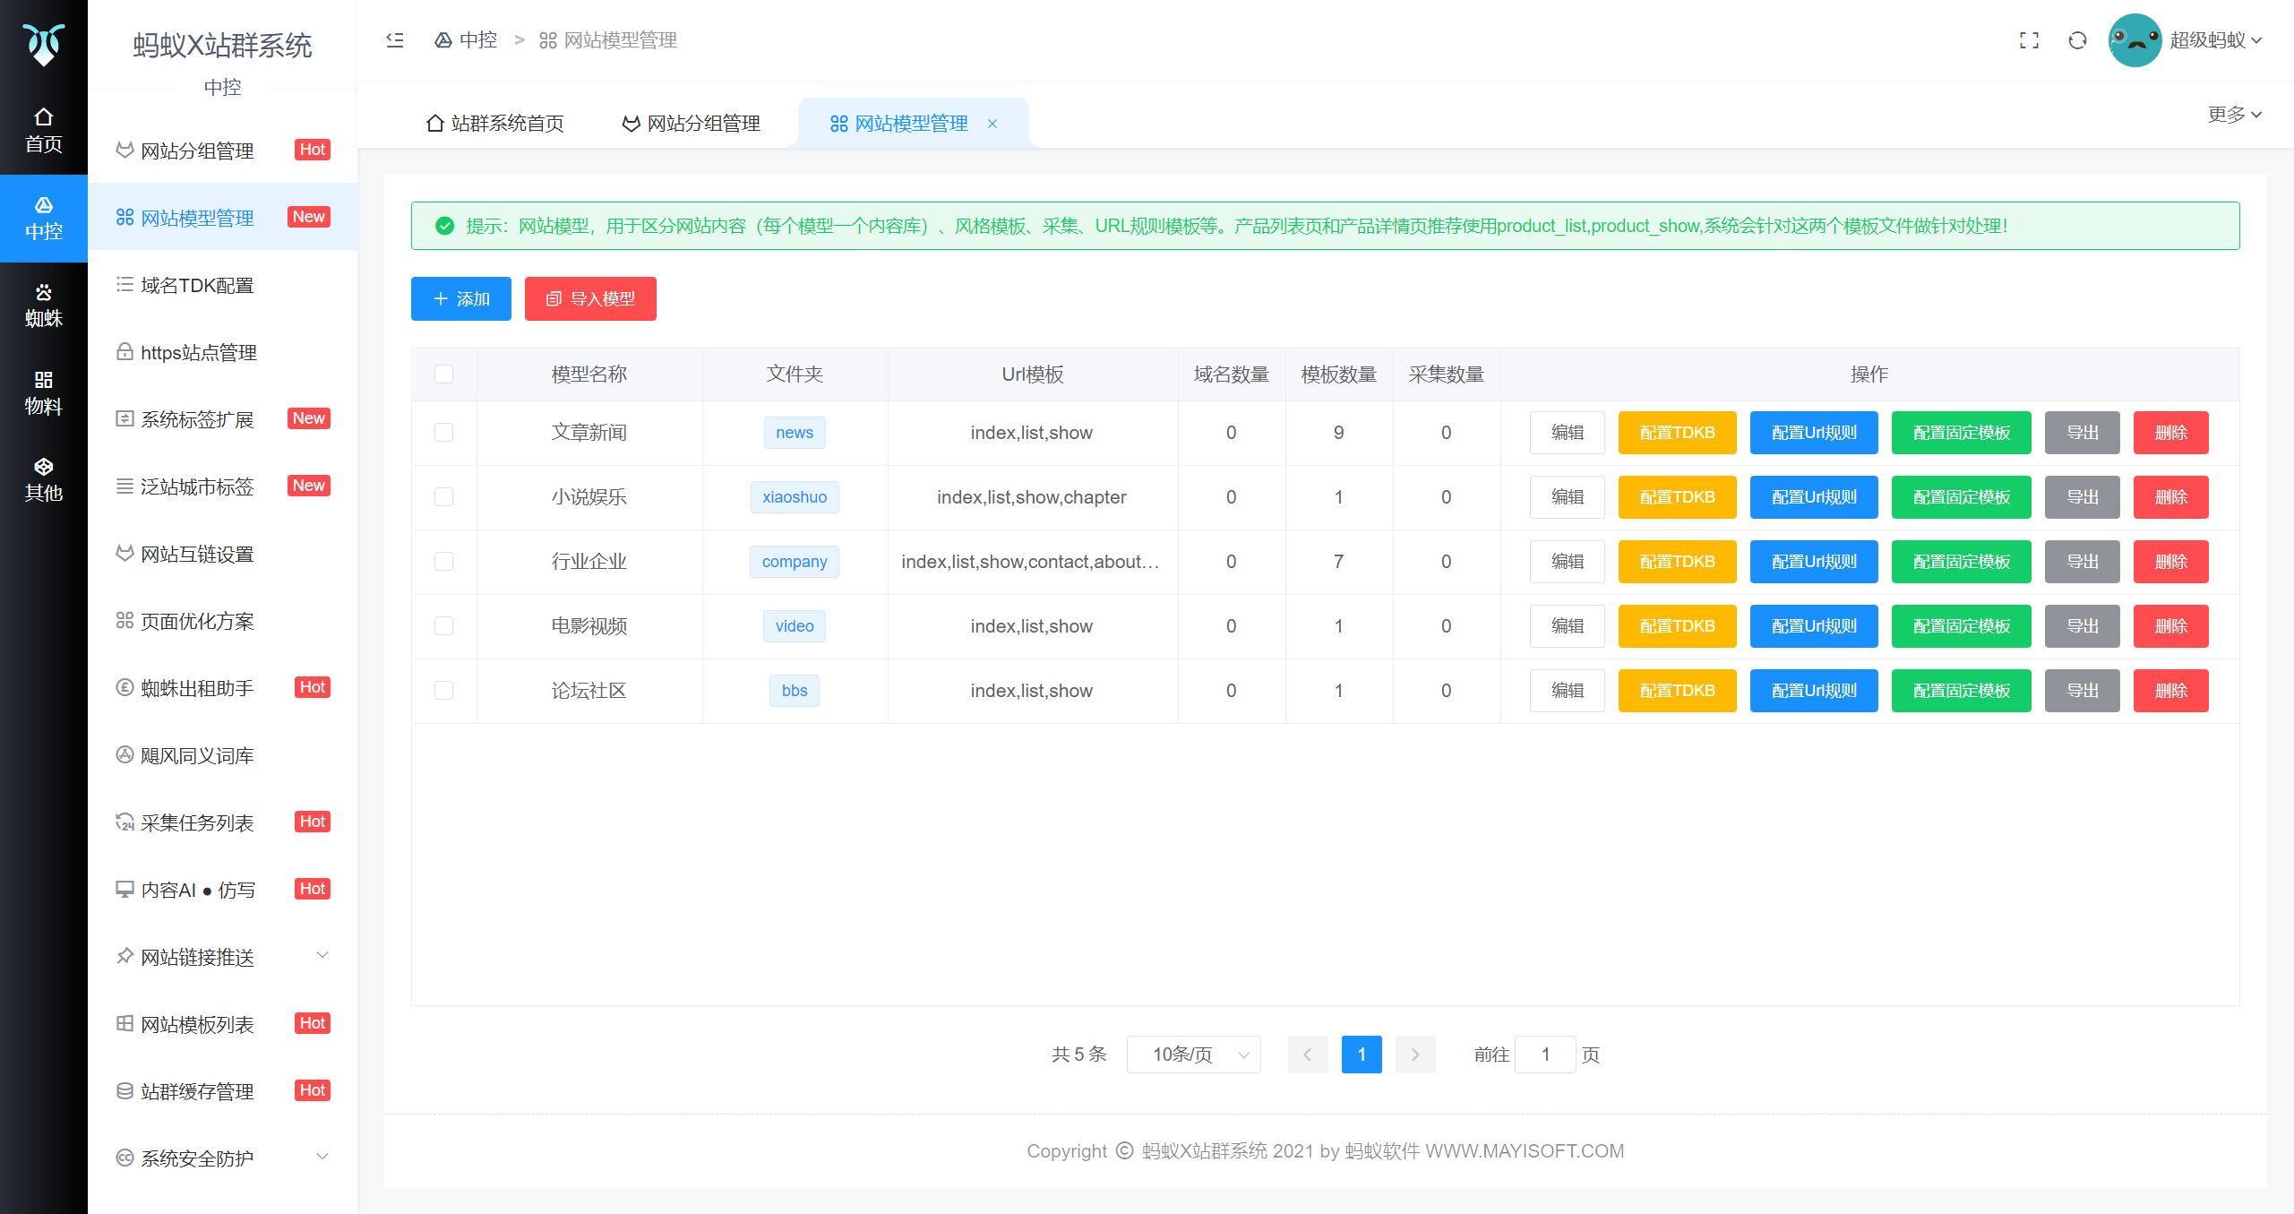This screenshot has width=2294, height=1214.
Task: Check the 文章新闻 row checkbox
Action: click(443, 432)
